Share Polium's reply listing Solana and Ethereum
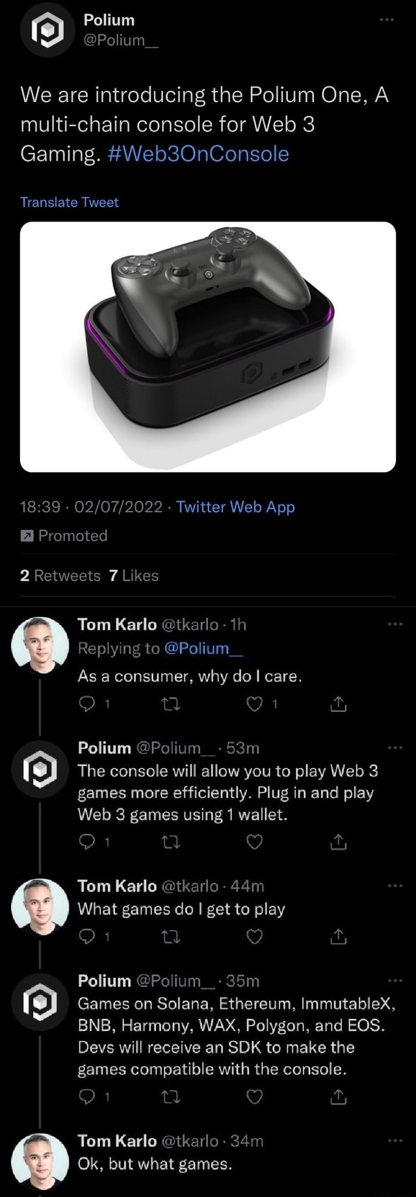This screenshot has width=416, height=1197. click(x=339, y=1098)
